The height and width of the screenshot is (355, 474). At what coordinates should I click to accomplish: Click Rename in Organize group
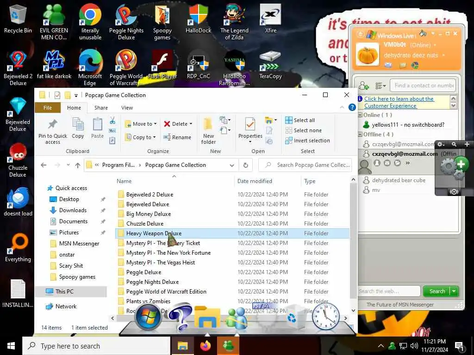[177, 137]
